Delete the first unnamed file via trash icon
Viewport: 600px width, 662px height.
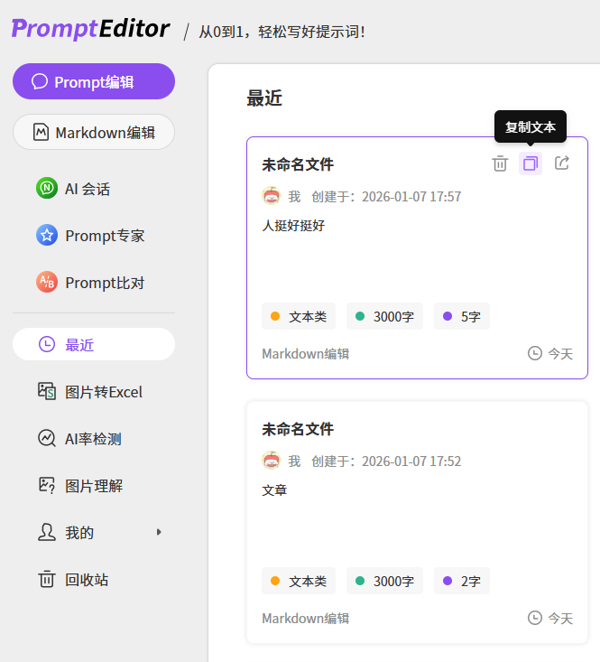click(500, 163)
